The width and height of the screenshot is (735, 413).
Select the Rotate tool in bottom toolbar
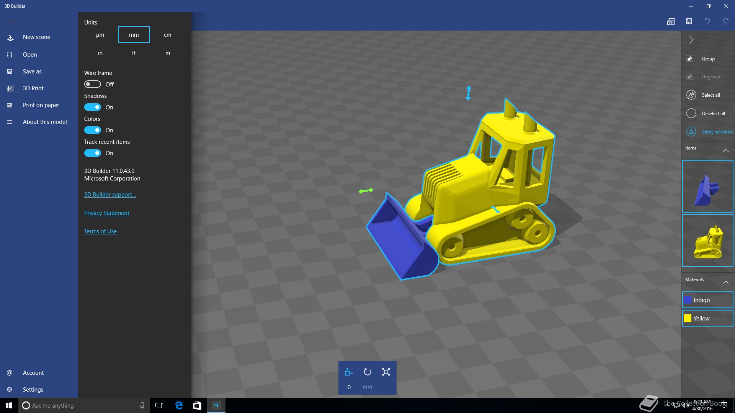click(367, 372)
